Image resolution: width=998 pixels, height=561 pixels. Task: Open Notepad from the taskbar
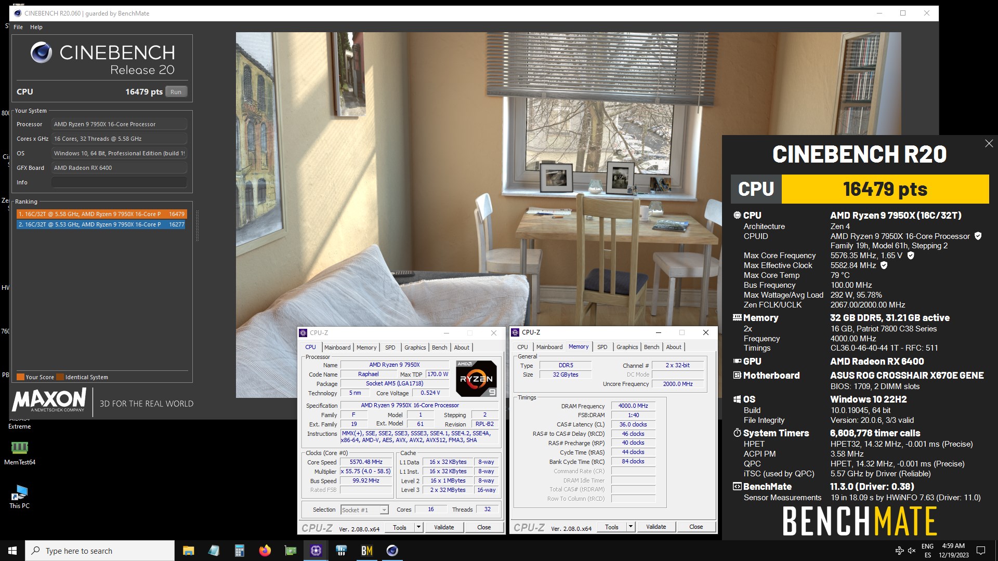click(x=214, y=551)
